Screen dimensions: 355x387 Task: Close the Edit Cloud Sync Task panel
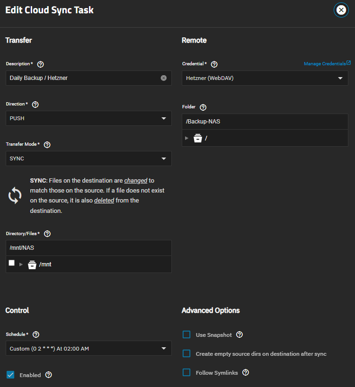point(341,10)
